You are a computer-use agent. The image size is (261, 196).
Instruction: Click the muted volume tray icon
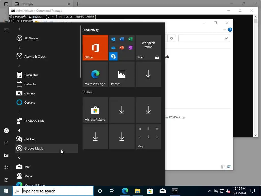point(228,191)
